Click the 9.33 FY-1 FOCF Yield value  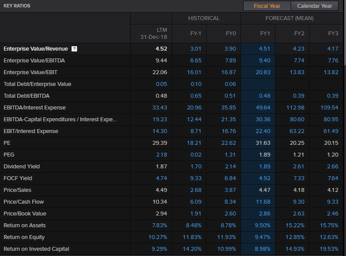(196, 178)
